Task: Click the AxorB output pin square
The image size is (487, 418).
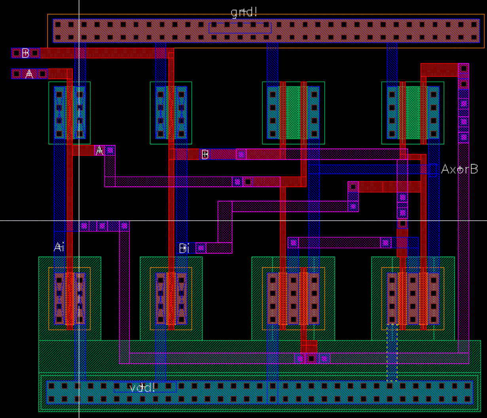Action: click(x=433, y=169)
